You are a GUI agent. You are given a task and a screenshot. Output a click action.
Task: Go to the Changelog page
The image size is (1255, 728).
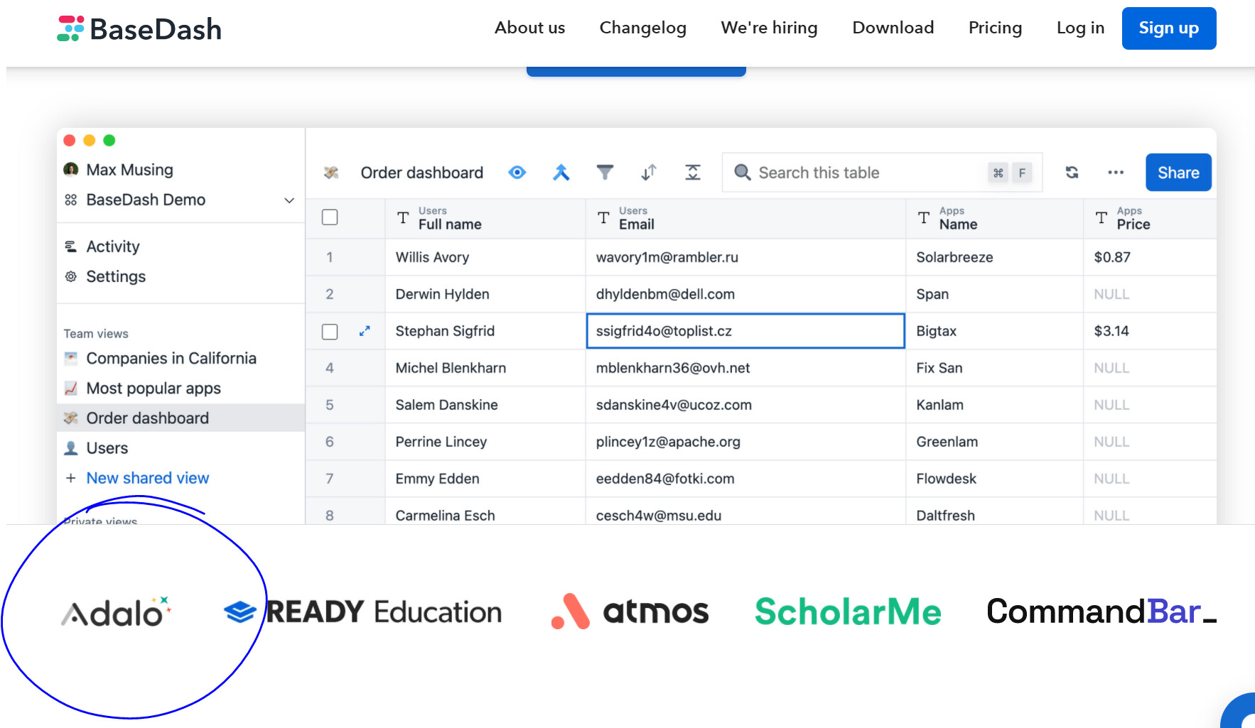pyautogui.click(x=642, y=28)
